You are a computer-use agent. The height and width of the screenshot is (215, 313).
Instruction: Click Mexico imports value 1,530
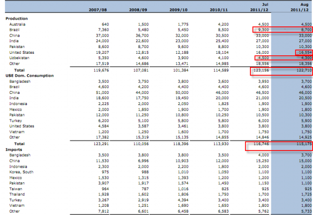pos(103,178)
